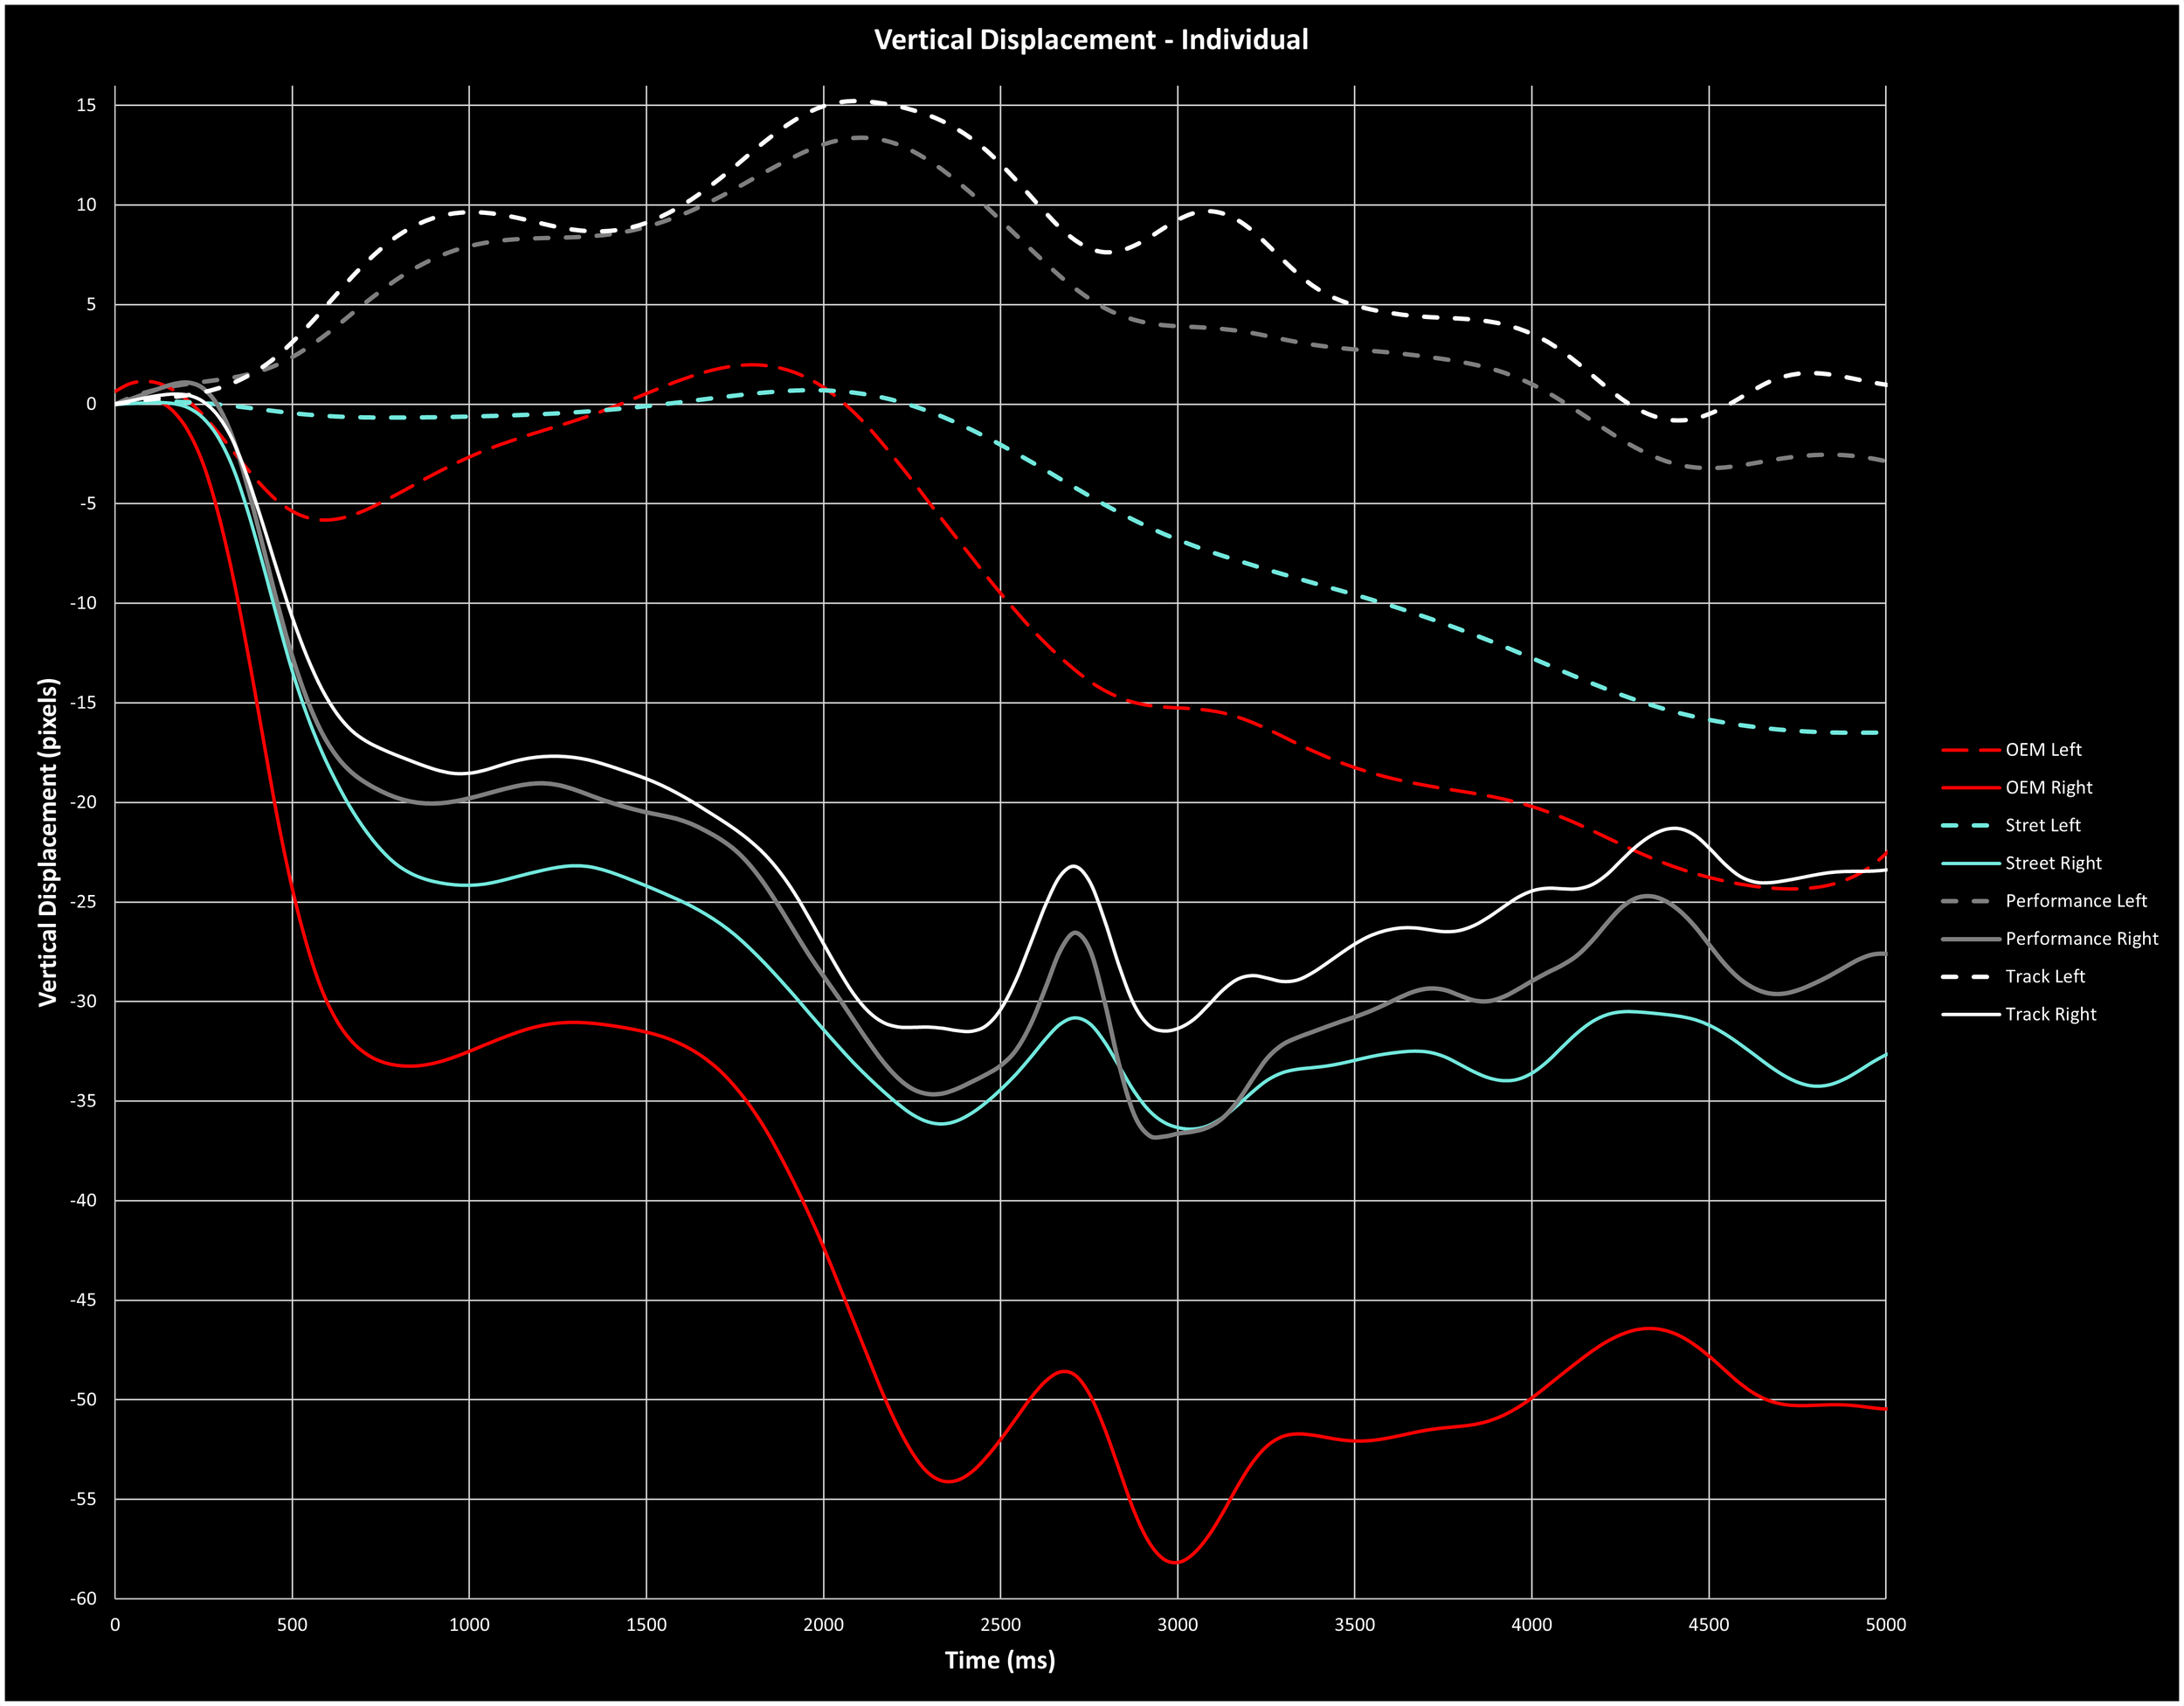Click the Track Left legend entry
Image resolution: width=2184 pixels, height=1706 pixels.
coord(2045,976)
